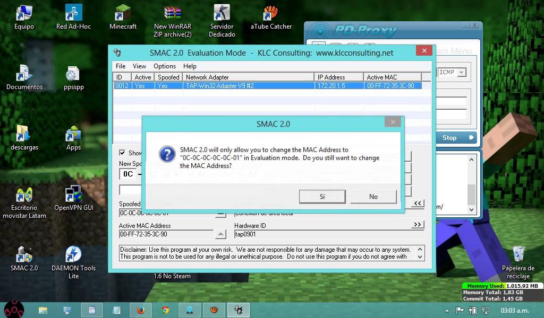Open the Options menu in SMAC

pos(165,66)
